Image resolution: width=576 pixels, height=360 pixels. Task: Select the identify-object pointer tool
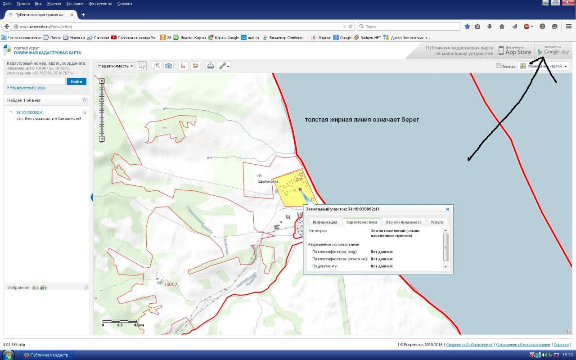(x=142, y=66)
